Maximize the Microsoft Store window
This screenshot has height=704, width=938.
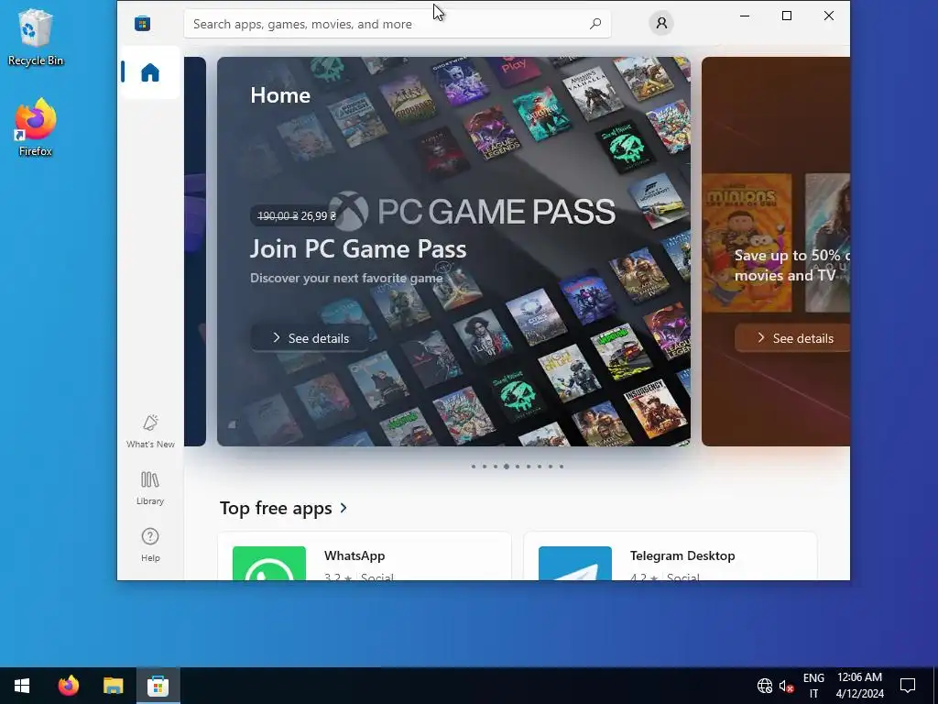[787, 16]
